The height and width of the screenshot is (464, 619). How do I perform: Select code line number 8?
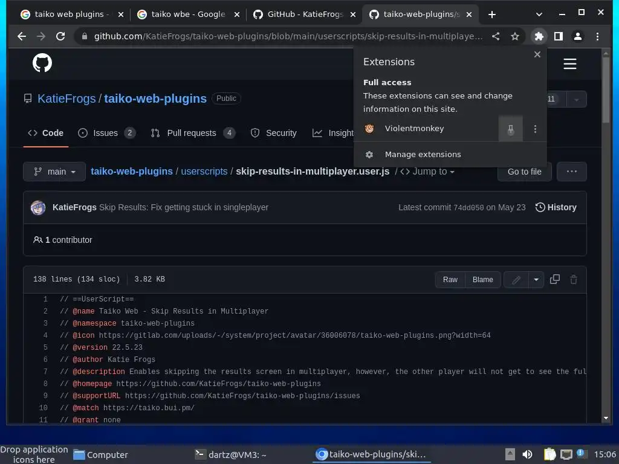(x=45, y=384)
